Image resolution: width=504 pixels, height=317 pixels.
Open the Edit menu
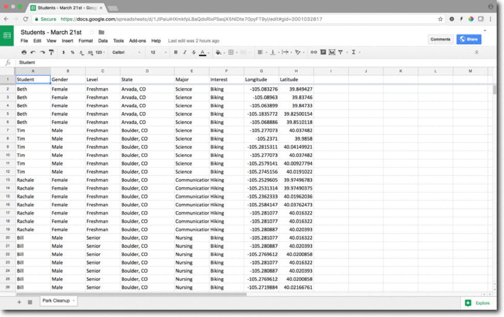point(37,41)
